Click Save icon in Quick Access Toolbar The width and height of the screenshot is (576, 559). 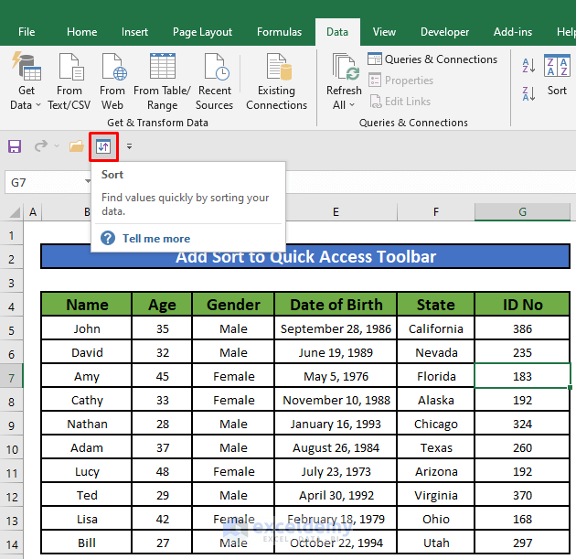point(15,146)
